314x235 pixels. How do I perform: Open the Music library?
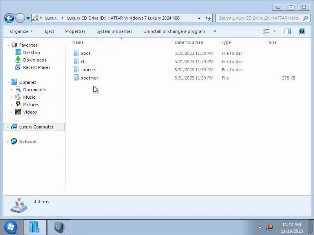click(x=29, y=97)
